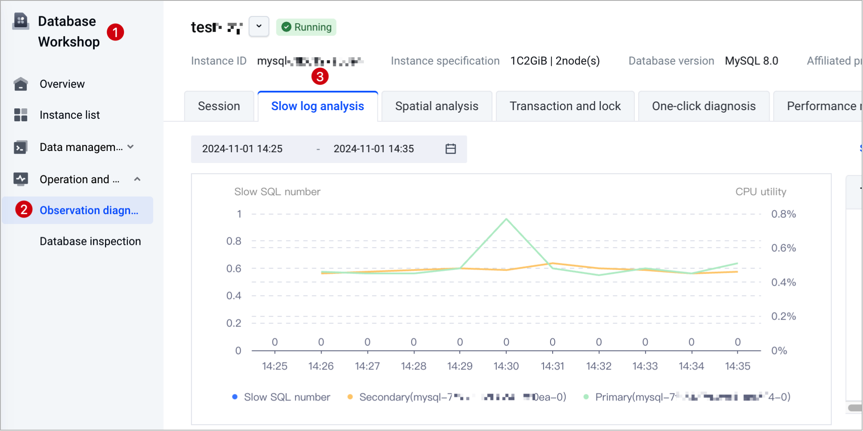Click the 14:35 time axis label
The height and width of the screenshot is (431, 863).
point(738,366)
